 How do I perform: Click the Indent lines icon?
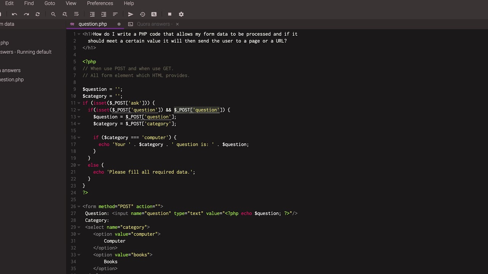tap(104, 14)
